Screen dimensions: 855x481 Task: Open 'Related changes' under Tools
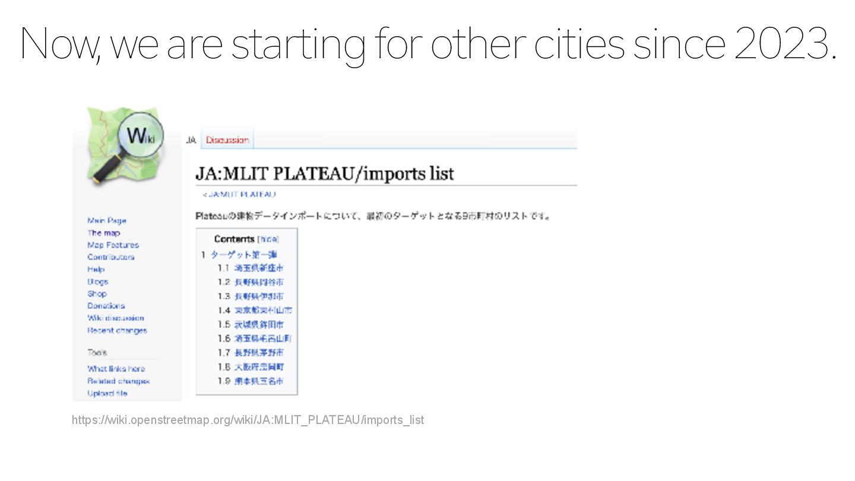point(119,381)
